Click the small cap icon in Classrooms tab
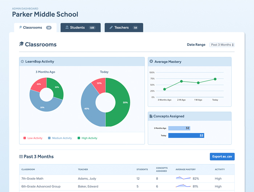 pos(20,27)
